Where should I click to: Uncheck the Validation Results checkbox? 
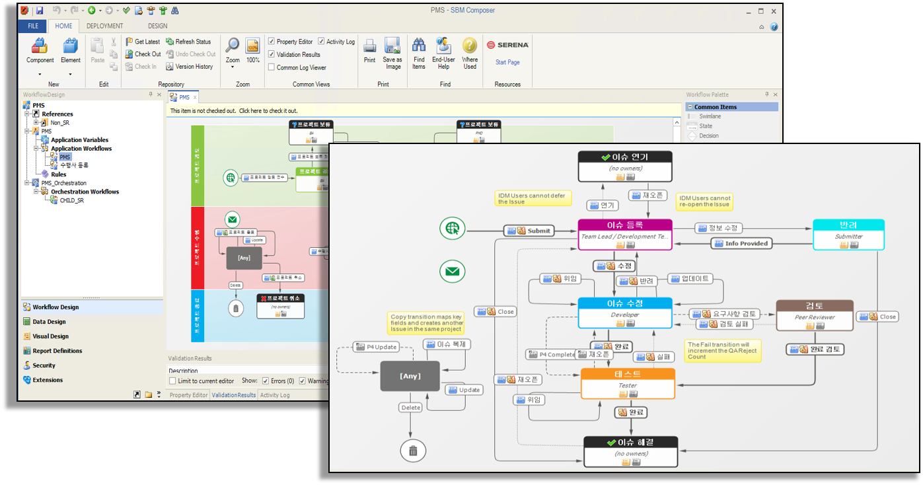[x=271, y=54]
